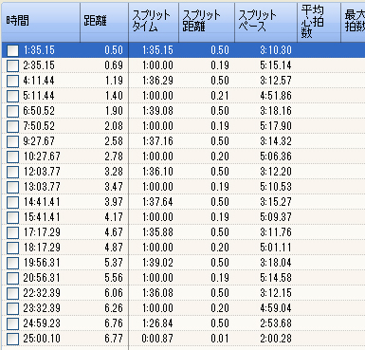Click the スプリットタイム column header
Image resolution: width=365 pixels, height=350 pixels.
point(154,22)
